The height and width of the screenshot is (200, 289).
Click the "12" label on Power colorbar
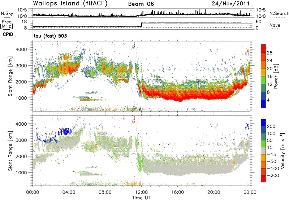(269, 84)
